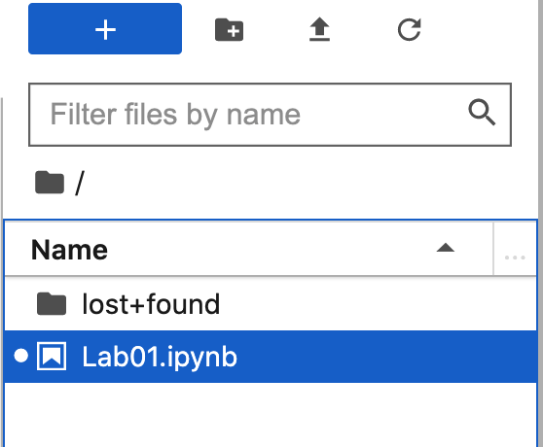Click the magnifier icon in filter box
This screenshot has width=543, height=447.
[x=482, y=113]
